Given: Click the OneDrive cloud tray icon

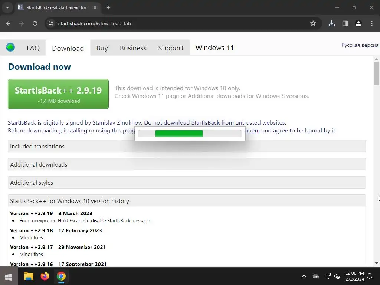Looking at the screenshot, I should point(316,276).
